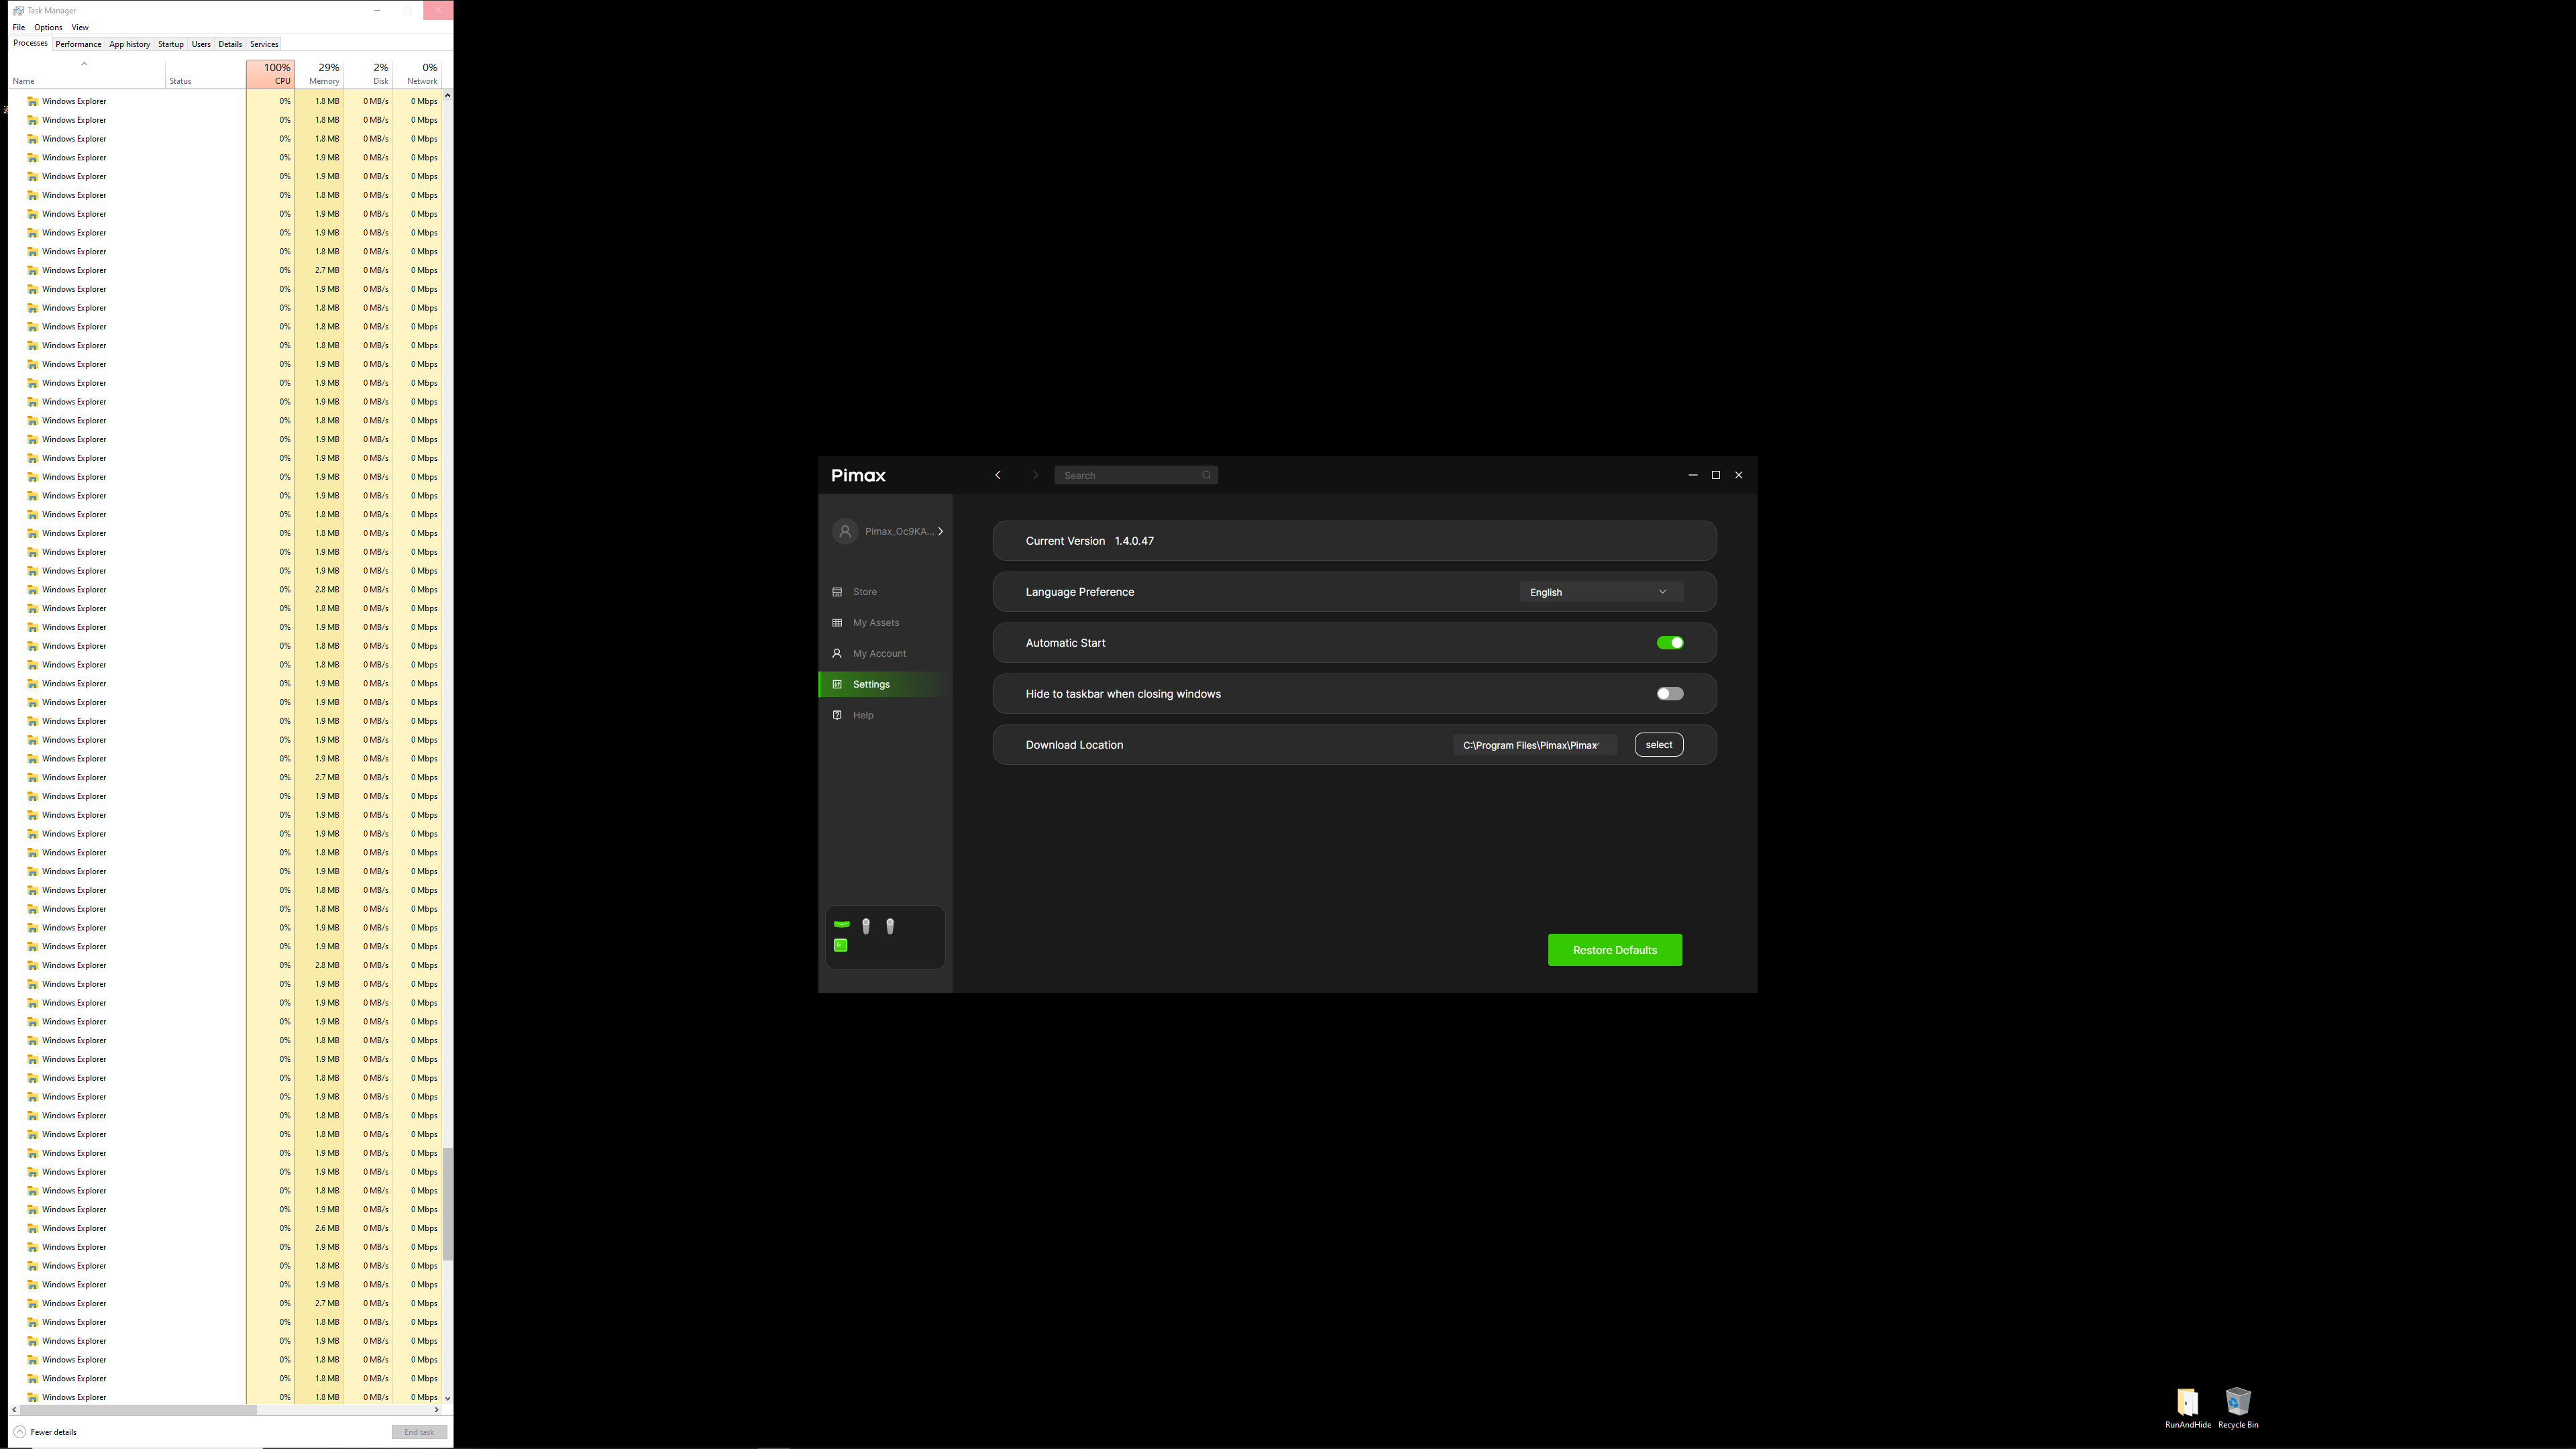Open the Options menu in Task Manager

click(48, 27)
